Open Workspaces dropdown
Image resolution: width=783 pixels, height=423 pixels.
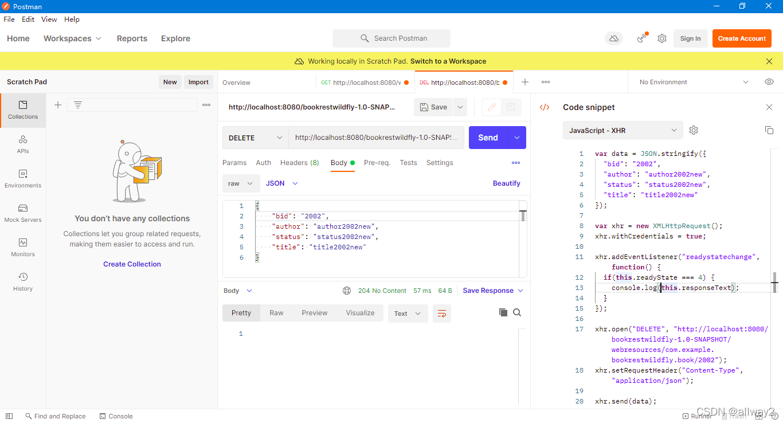[x=72, y=38]
